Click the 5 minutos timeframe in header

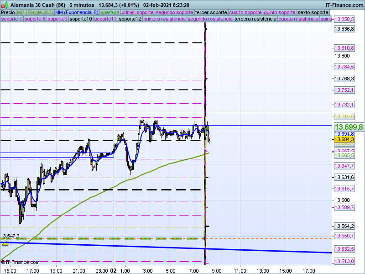[x=82, y=5]
